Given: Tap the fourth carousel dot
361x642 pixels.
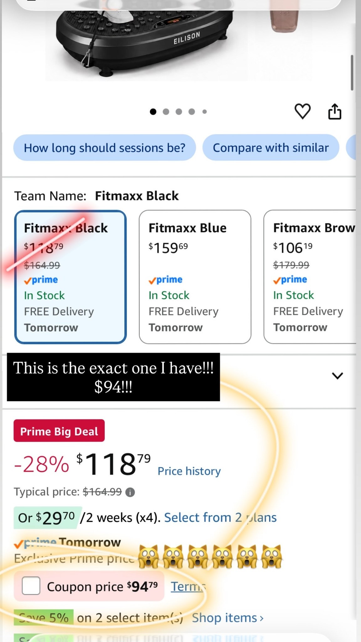Looking at the screenshot, I should pos(192,112).
